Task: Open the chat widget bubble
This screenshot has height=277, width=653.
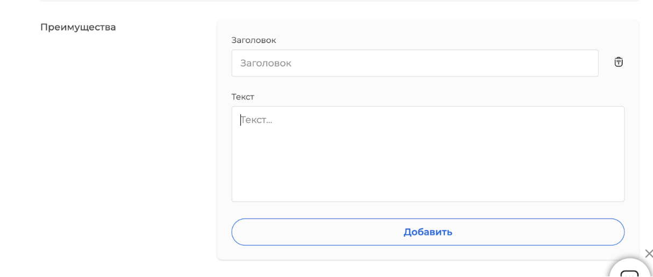Action: point(630,268)
